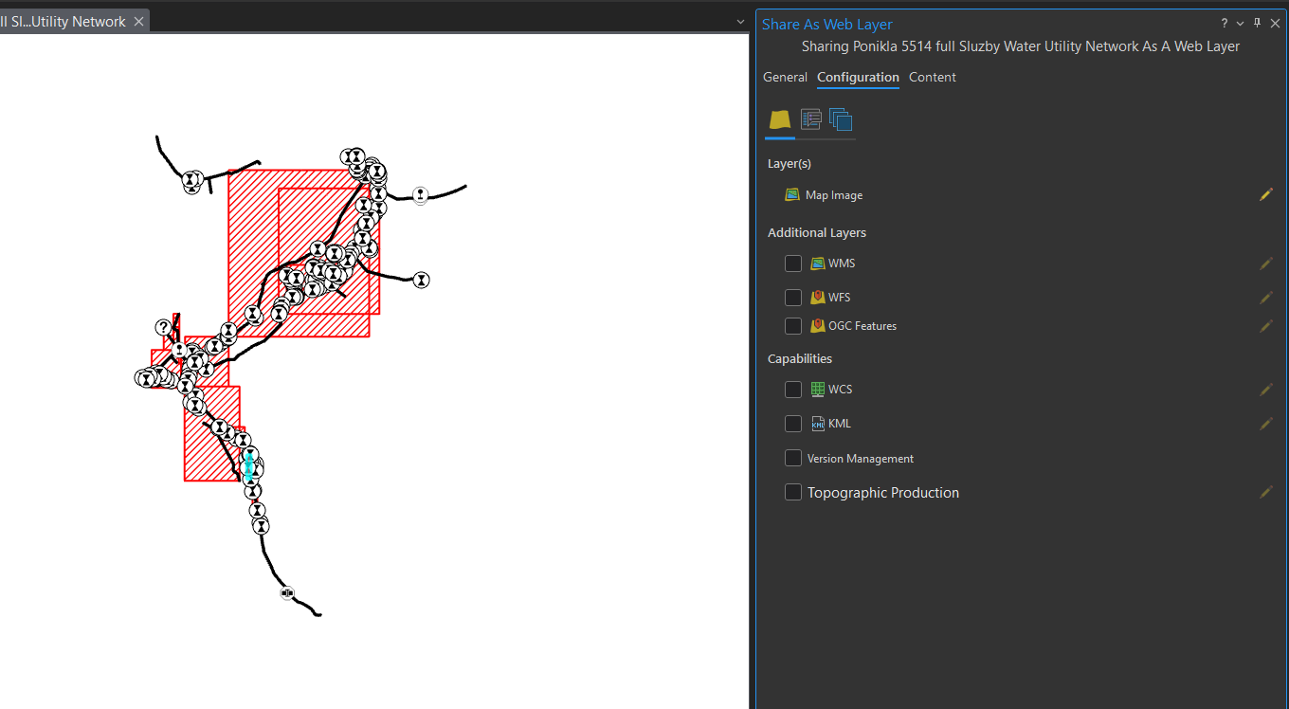Click the pencil icon for OGC Features

(x=1266, y=326)
